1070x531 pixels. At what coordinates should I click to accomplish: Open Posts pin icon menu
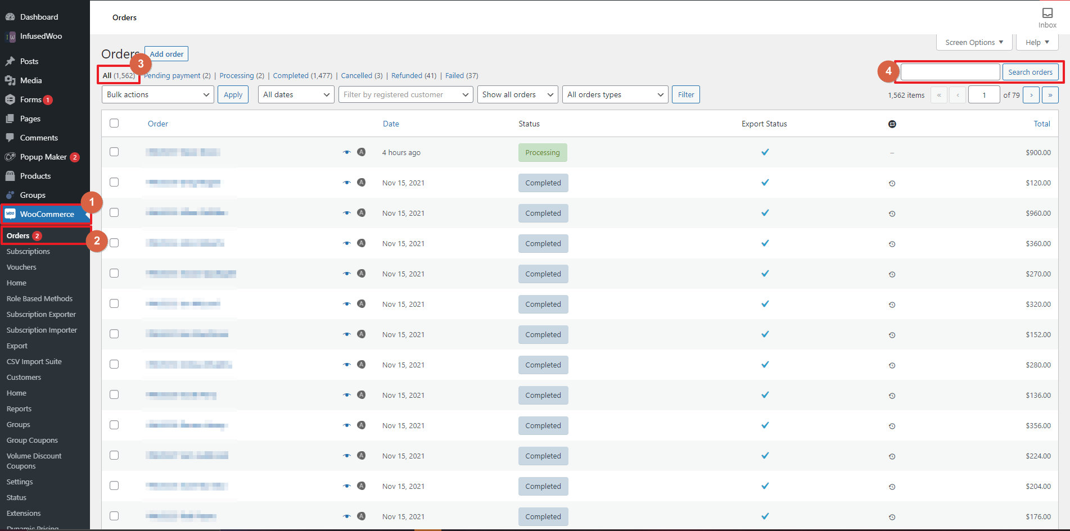point(10,61)
